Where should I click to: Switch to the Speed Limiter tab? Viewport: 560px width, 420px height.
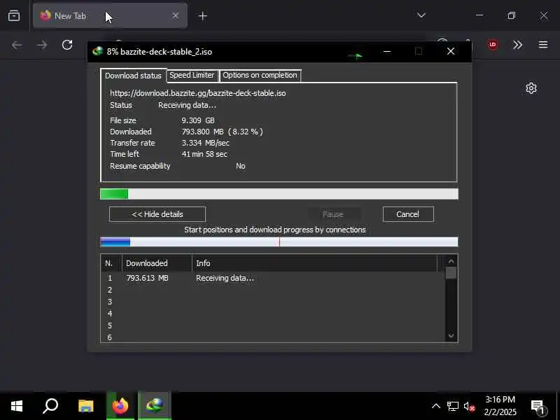[x=192, y=76]
